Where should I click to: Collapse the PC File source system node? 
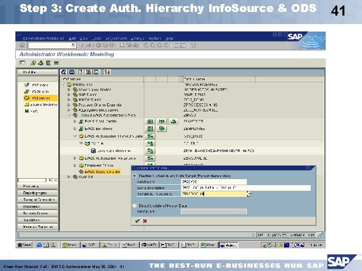point(81,144)
